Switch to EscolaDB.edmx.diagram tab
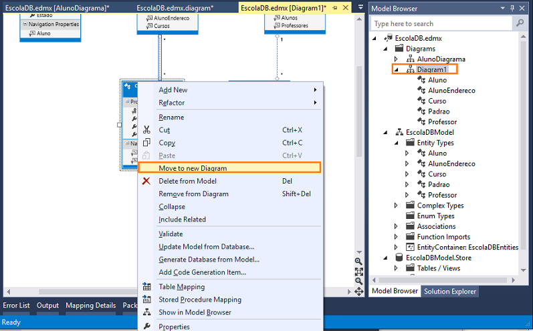This screenshot has width=533, height=331. tap(175, 8)
